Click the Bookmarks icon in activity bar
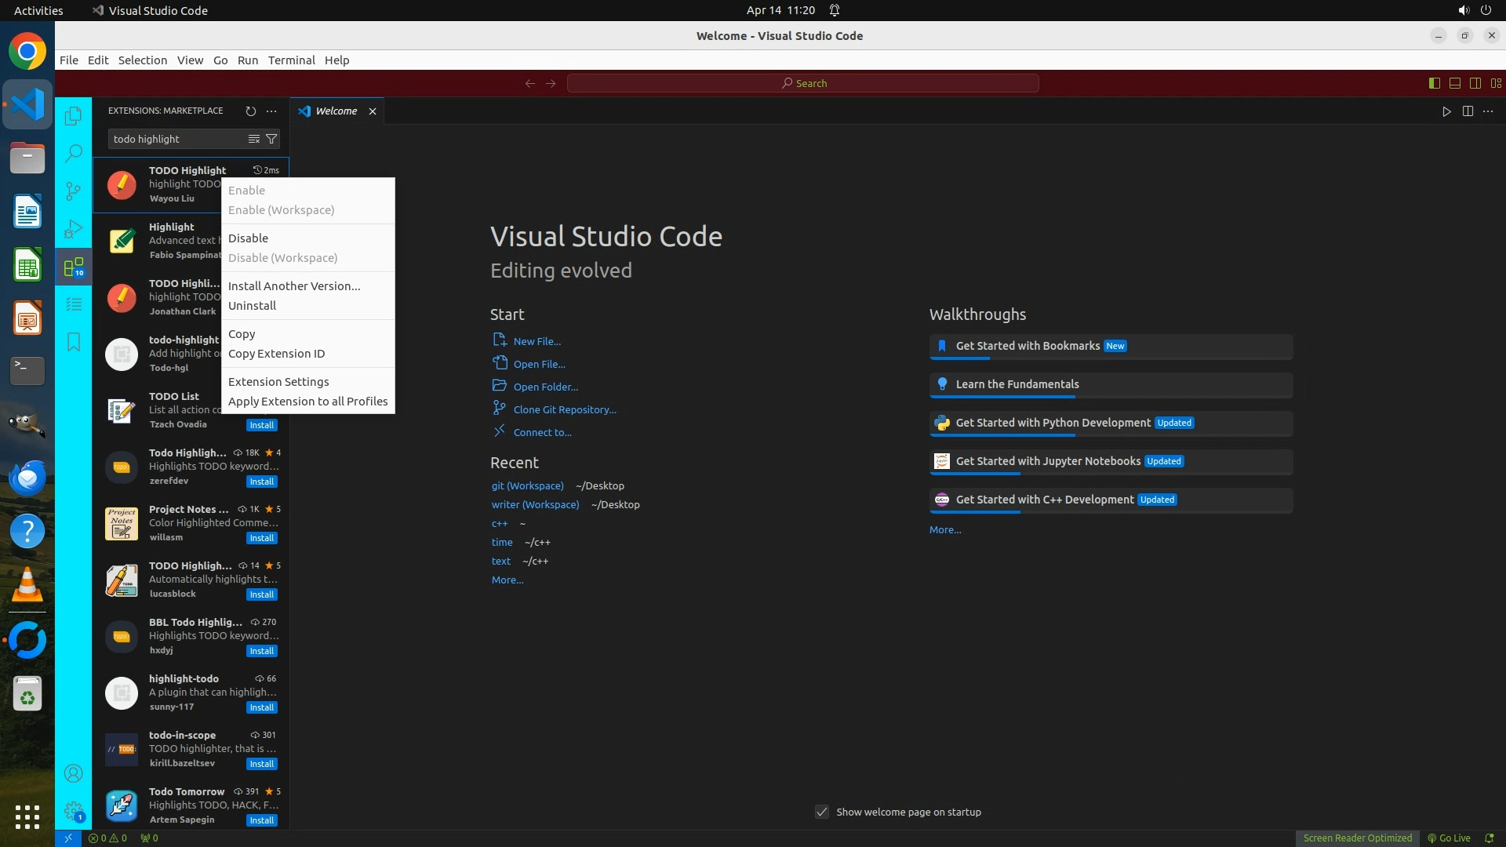The width and height of the screenshot is (1506, 847). click(x=73, y=342)
